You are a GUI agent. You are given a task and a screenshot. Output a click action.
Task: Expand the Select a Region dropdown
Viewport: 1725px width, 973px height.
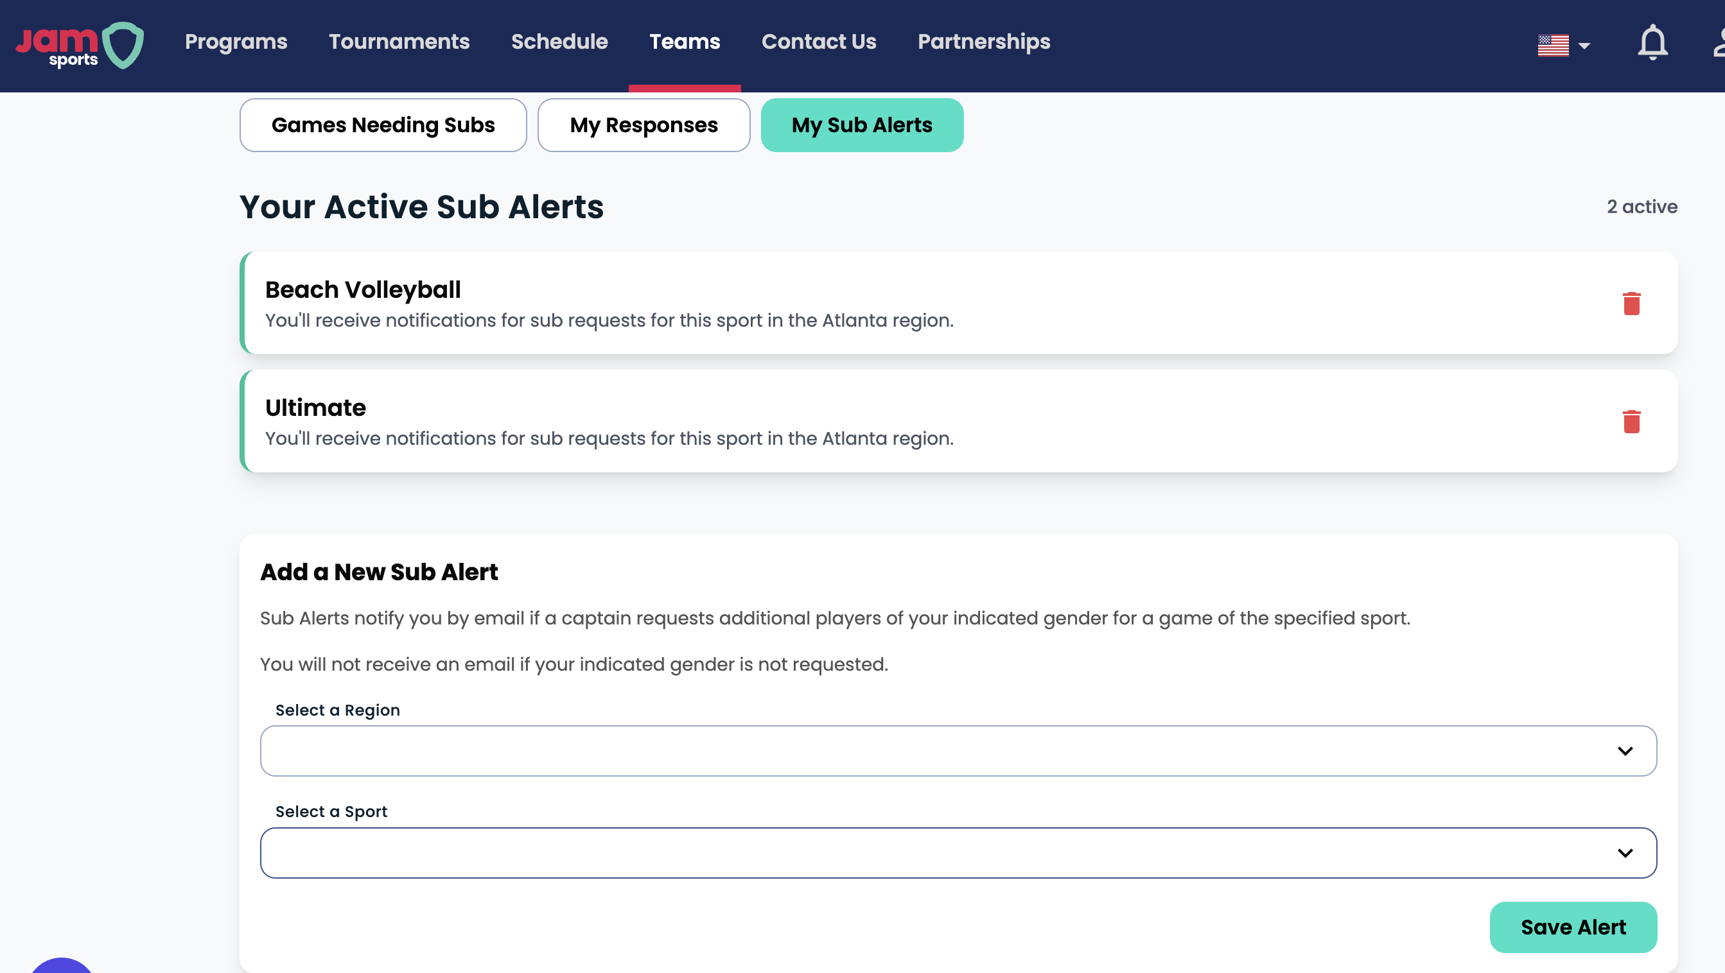point(958,751)
